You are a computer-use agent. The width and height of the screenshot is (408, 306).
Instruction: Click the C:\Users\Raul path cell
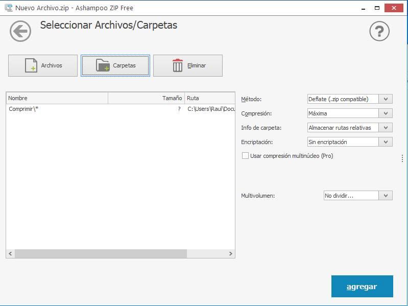(211, 109)
